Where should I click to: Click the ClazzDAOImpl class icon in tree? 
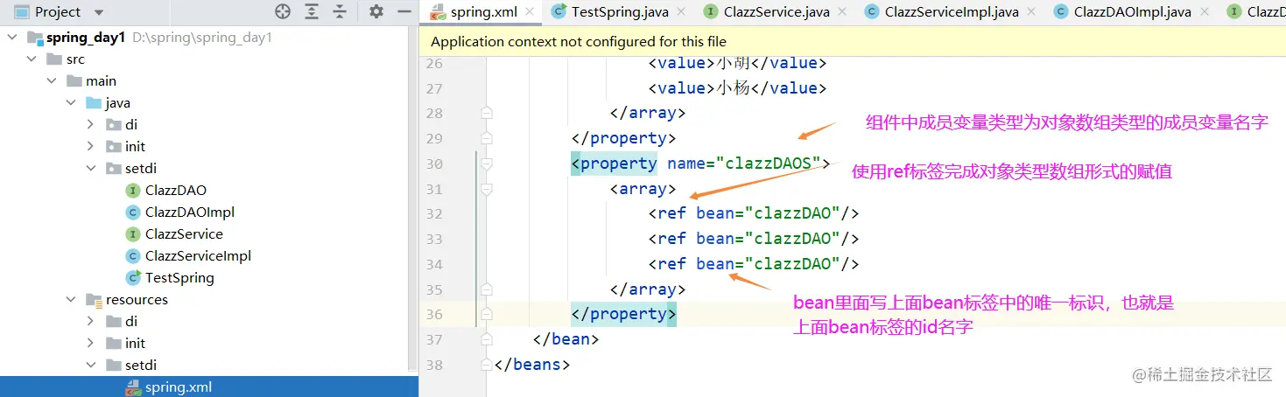click(x=133, y=212)
